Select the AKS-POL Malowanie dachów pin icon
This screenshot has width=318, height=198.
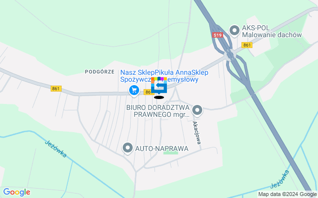pos(235,31)
